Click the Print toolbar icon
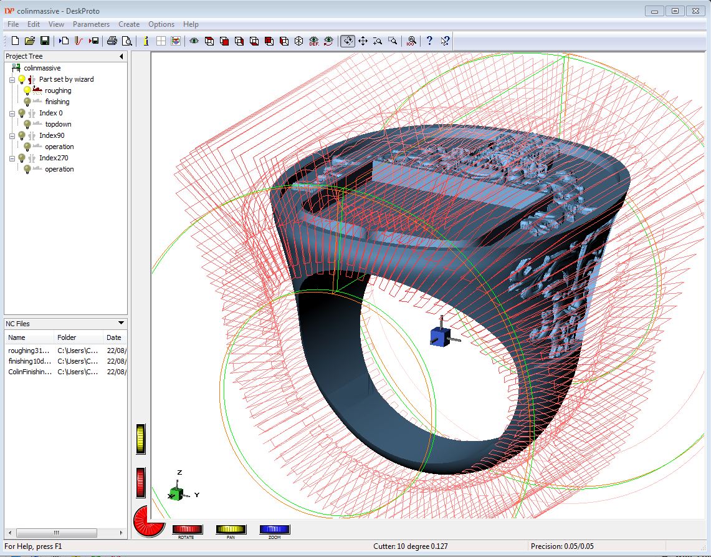Image resolution: width=711 pixels, height=557 pixels. tap(112, 41)
